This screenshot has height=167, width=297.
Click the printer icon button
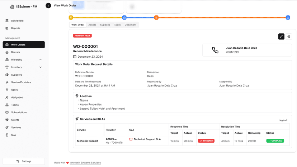(x=289, y=37)
